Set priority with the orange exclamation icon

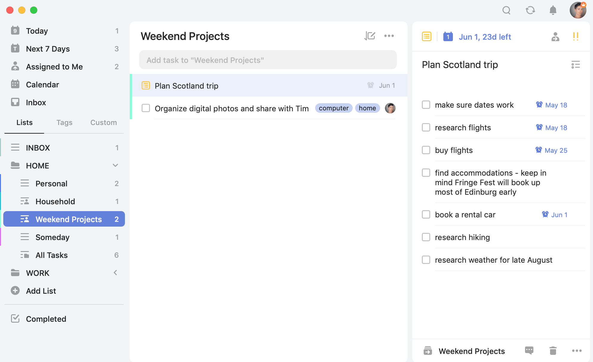pos(575,37)
